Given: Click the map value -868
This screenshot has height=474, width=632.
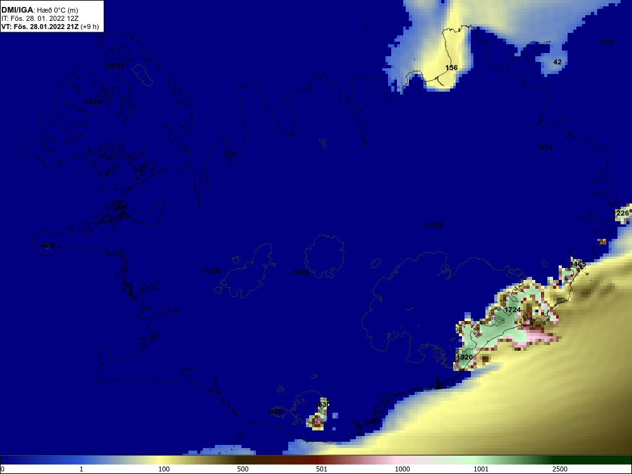Looking at the screenshot, I should point(47,245).
